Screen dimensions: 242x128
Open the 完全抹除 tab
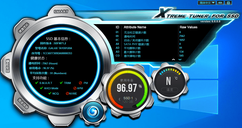pyautogui.click(x=23, y=103)
